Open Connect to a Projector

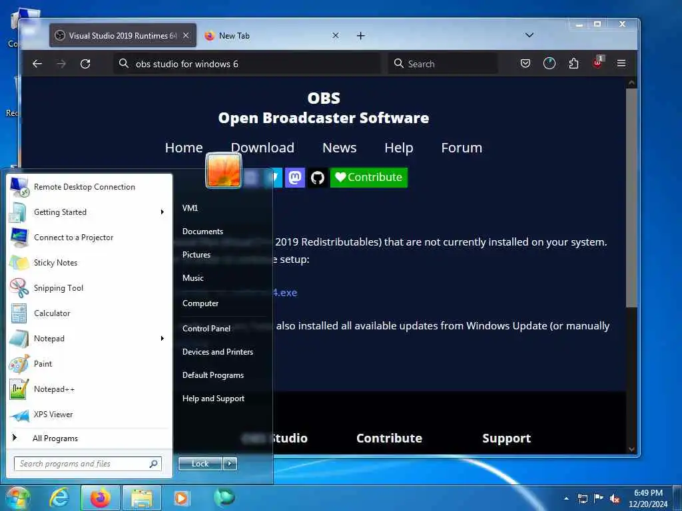89,238
